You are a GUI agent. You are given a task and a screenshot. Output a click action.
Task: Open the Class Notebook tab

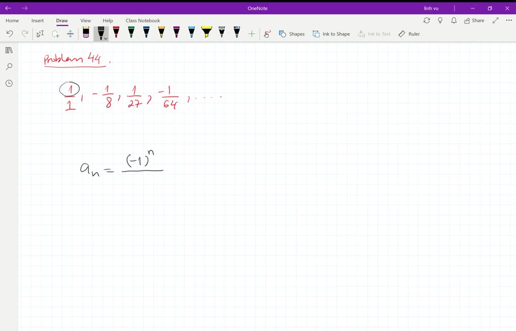click(143, 20)
